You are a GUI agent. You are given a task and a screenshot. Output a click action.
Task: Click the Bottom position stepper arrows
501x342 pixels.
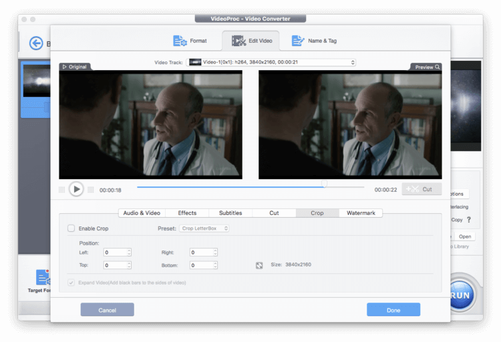[x=215, y=265]
